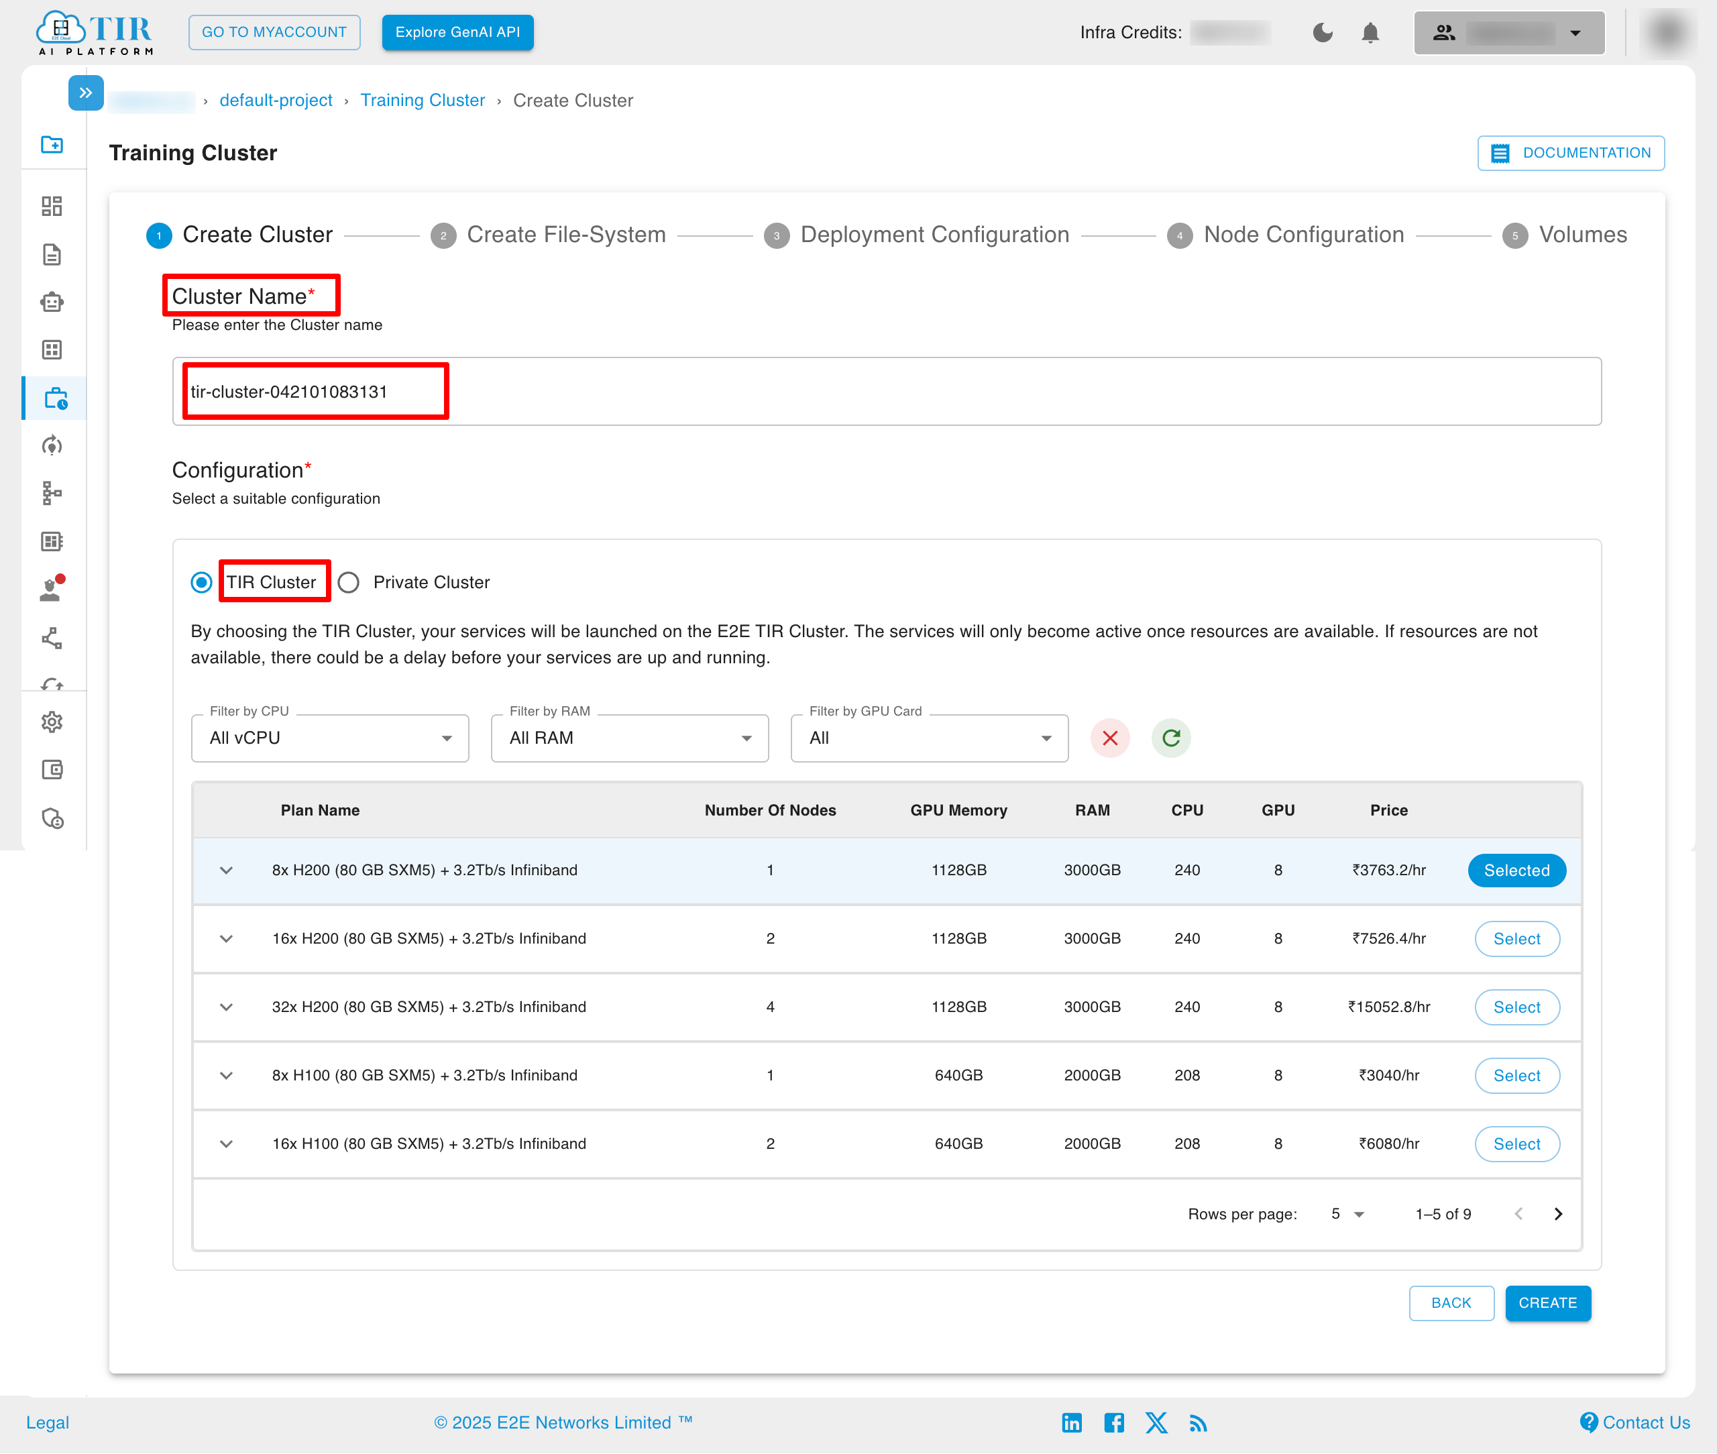The image size is (1717, 1454).
Task: Open the chip board icon in sidebar
Action: click(x=52, y=541)
